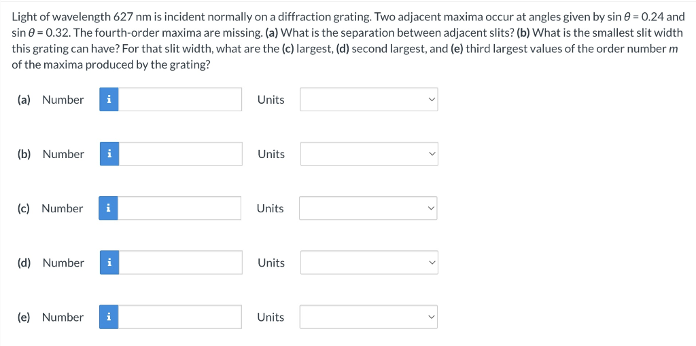696x346 pixels.
Task: Click the info icon for part (c)
Action: click(x=108, y=208)
